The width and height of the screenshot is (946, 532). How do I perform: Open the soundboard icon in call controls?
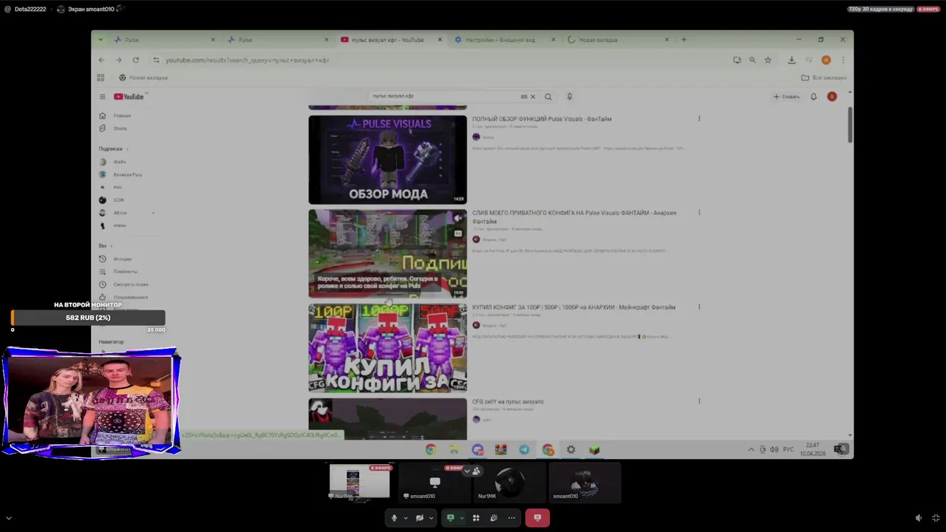point(494,518)
